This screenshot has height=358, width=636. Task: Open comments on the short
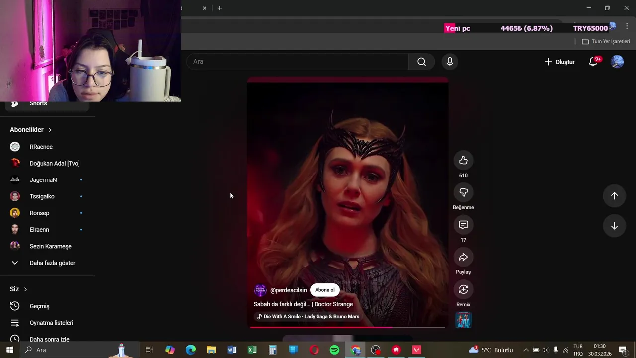tap(463, 225)
